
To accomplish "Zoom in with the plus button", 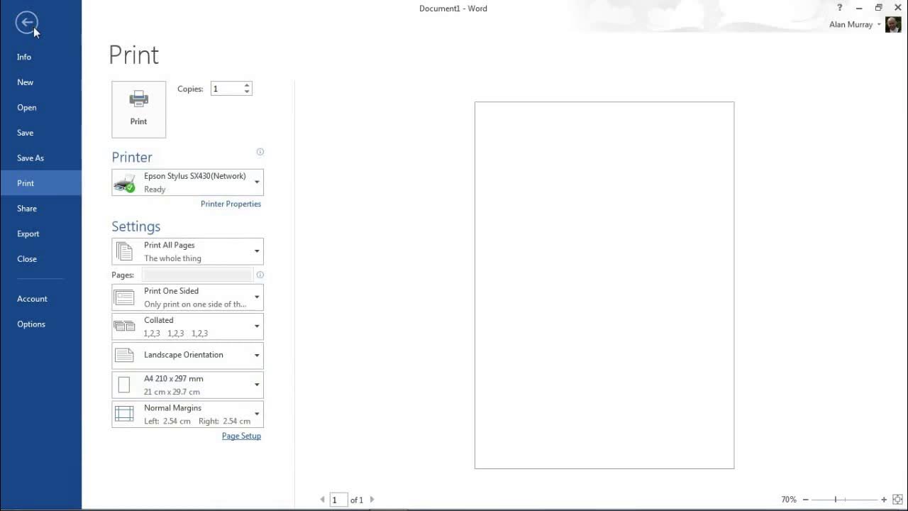I will 884,500.
